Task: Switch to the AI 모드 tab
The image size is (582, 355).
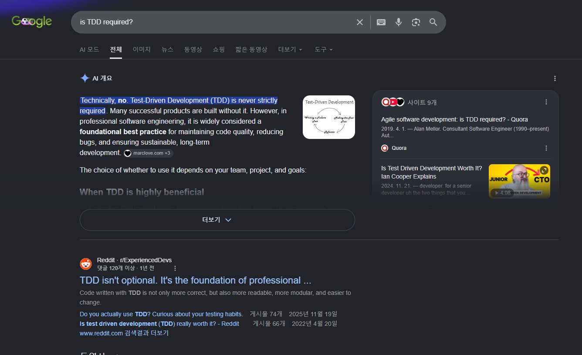Action: tap(89, 50)
